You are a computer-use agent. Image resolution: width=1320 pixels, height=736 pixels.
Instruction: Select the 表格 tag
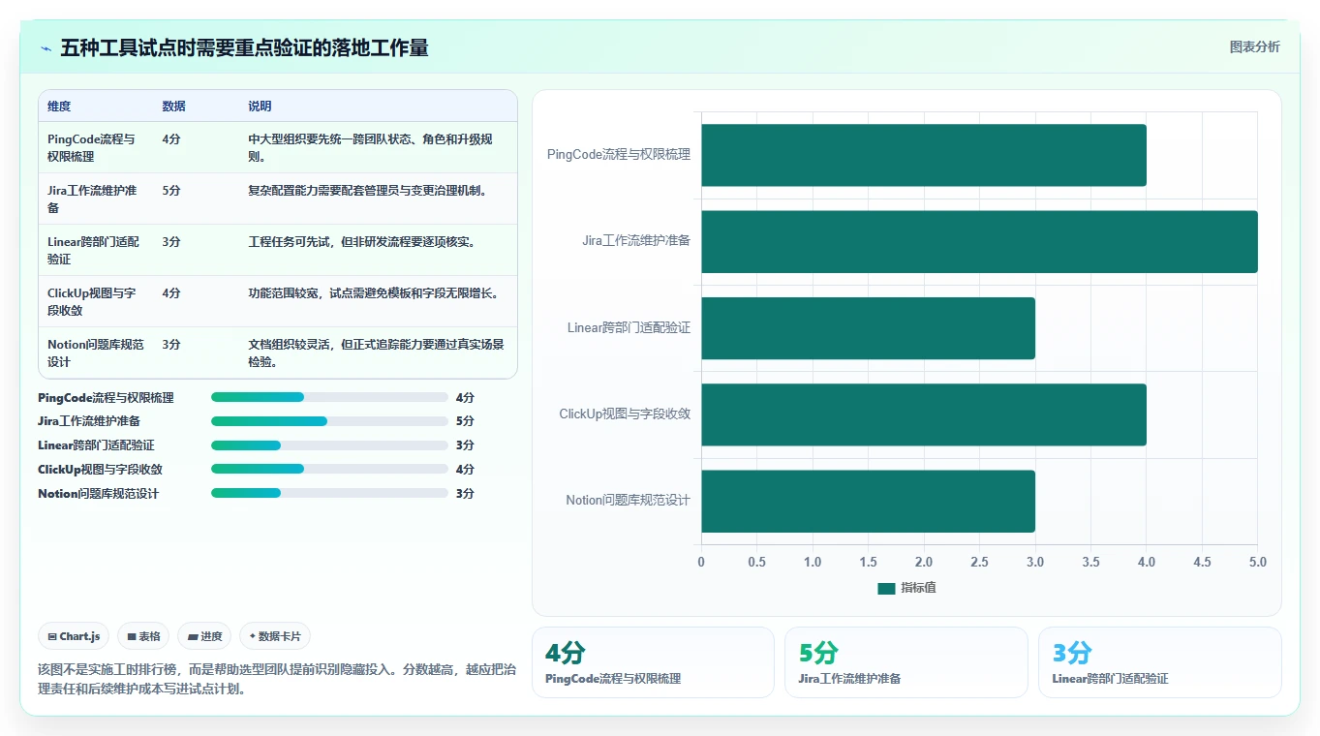click(143, 636)
